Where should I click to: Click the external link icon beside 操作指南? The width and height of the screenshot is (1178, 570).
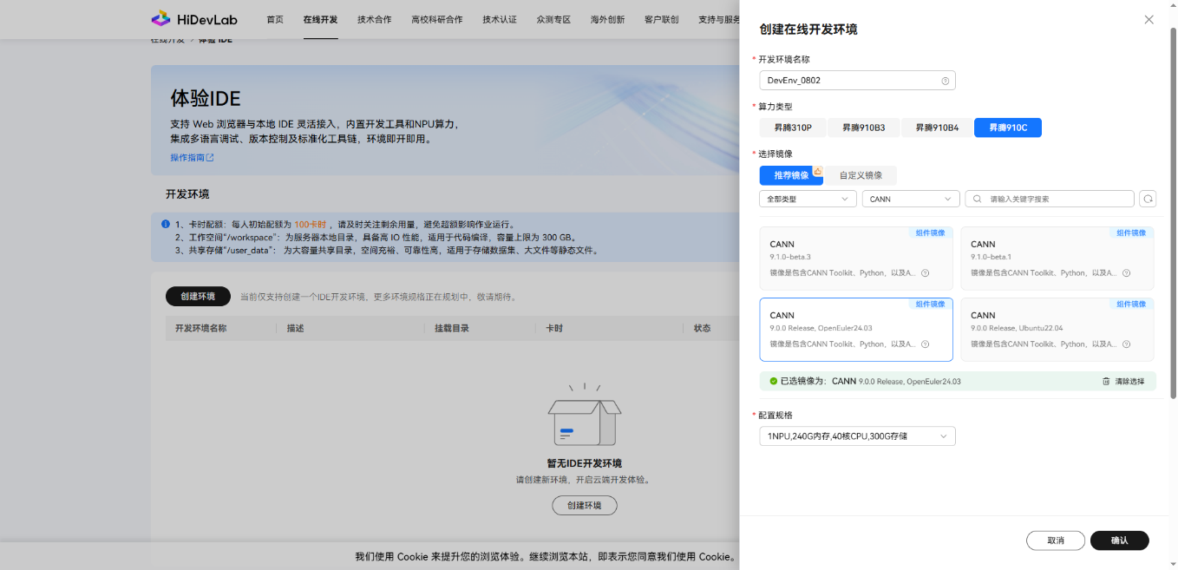click(x=210, y=157)
